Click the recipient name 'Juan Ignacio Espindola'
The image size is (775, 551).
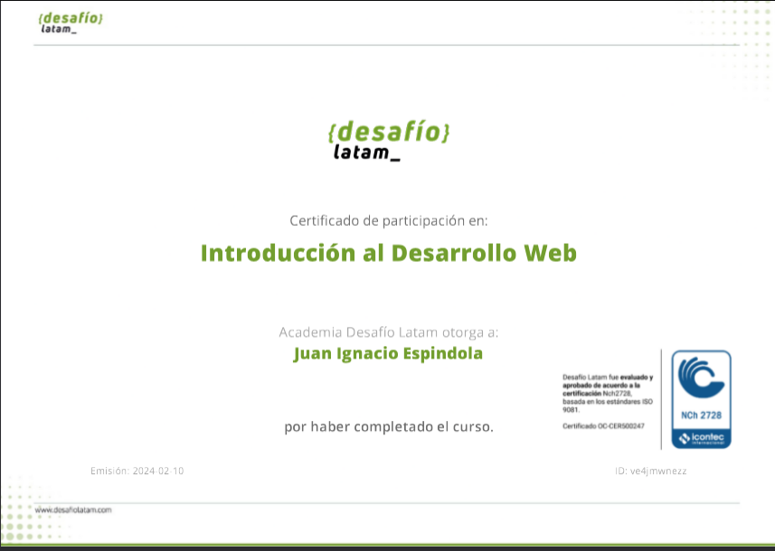coord(388,353)
